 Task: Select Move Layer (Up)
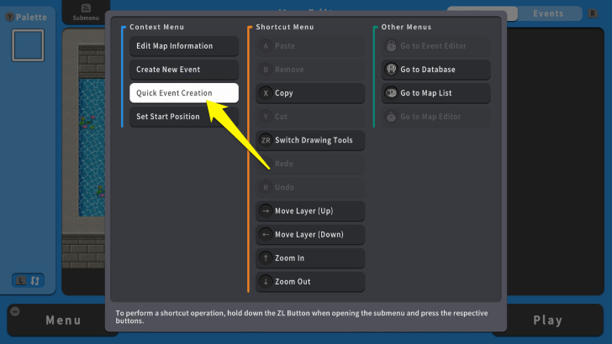(x=310, y=211)
